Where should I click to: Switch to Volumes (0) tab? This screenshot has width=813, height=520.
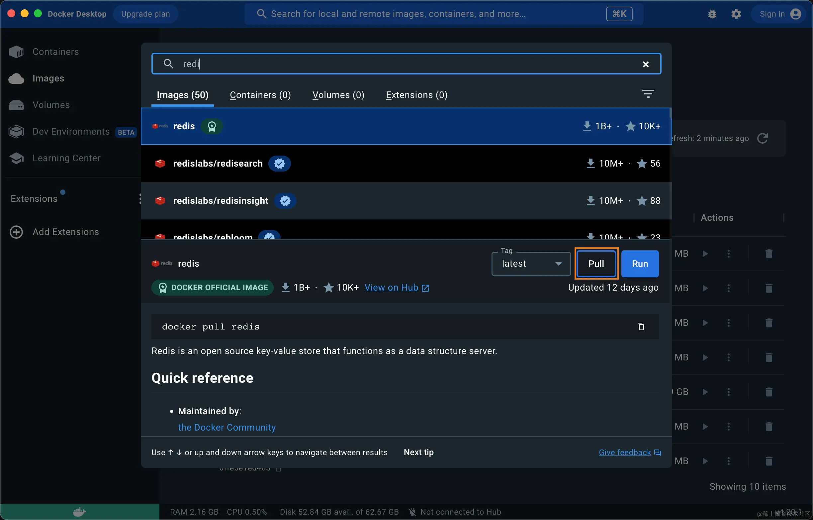point(338,95)
